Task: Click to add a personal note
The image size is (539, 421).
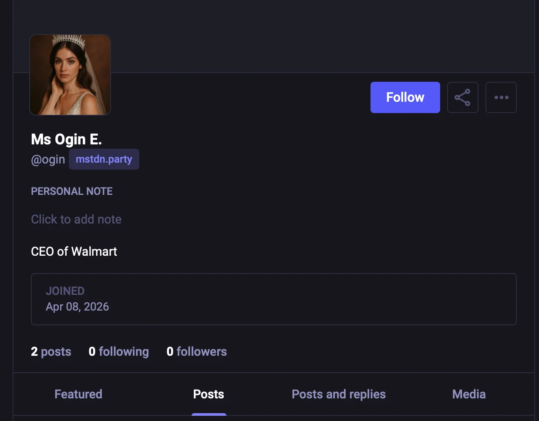Action: tap(76, 219)
